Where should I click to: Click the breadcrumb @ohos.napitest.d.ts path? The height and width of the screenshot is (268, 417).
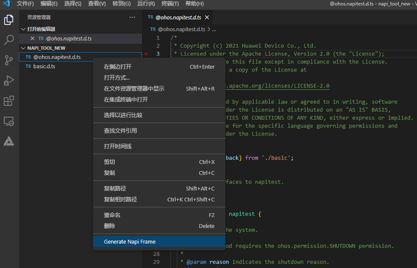[x=181, y=29]
